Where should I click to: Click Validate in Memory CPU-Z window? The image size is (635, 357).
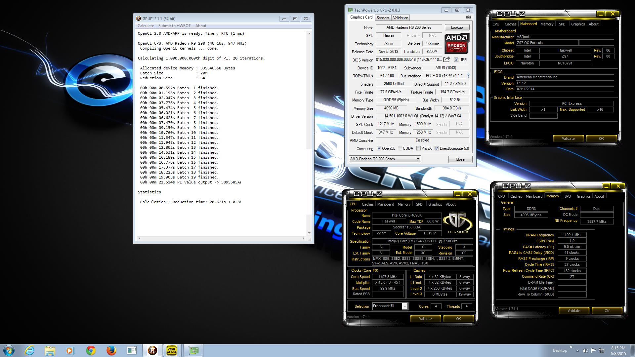coord(574,311)
